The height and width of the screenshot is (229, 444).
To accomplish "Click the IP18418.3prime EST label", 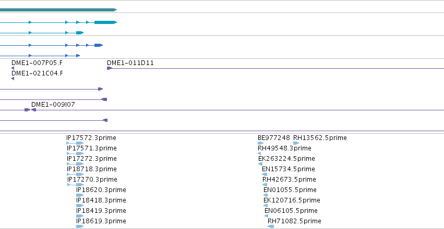I will tap(101, 200).
